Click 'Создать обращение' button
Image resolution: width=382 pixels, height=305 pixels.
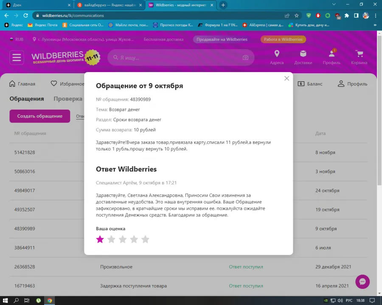coord(40,116)
